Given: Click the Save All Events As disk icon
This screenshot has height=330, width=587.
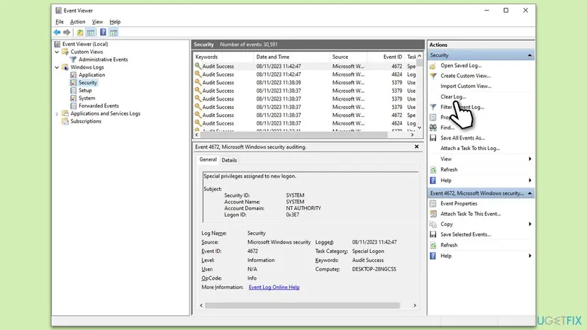Looking at the screenshot, I should coord(433,138).
